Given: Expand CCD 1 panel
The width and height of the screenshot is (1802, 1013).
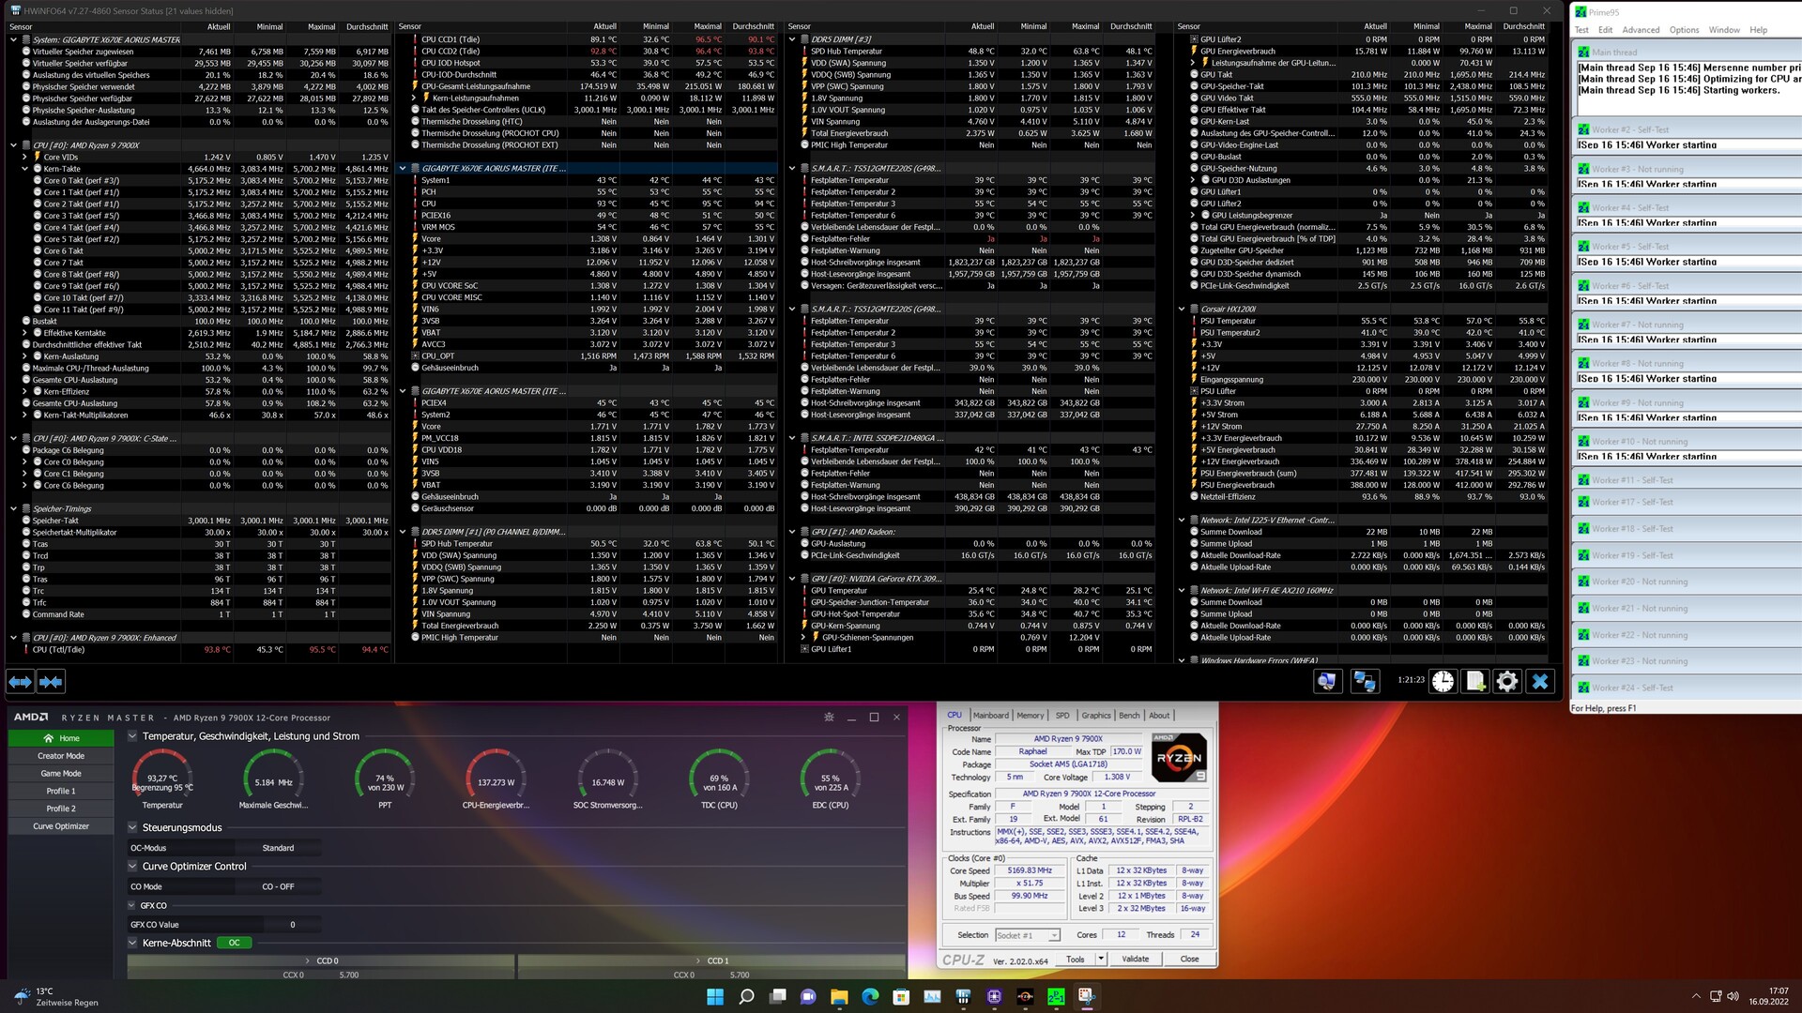Looking at the screenshot, I should (711, 960).
